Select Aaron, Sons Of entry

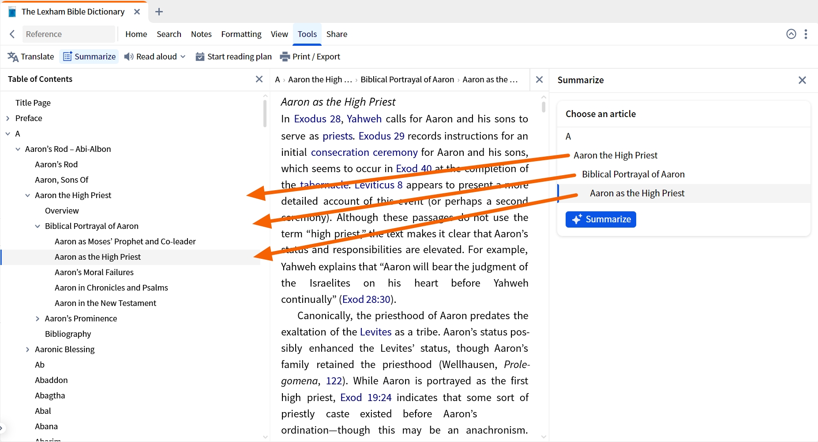pos(62,180)
